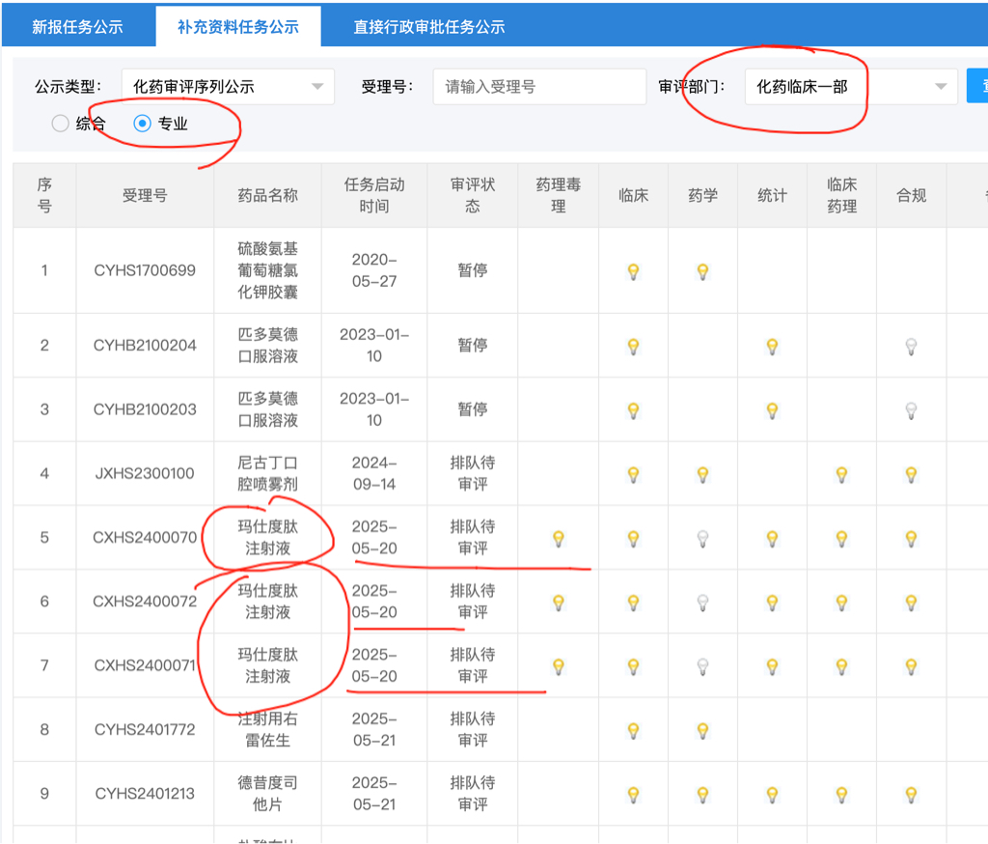Viewport: 988px width, 844px height.
Task: Click 药理毒理 bulb for CXHS2400070
Action: [559, 539]
